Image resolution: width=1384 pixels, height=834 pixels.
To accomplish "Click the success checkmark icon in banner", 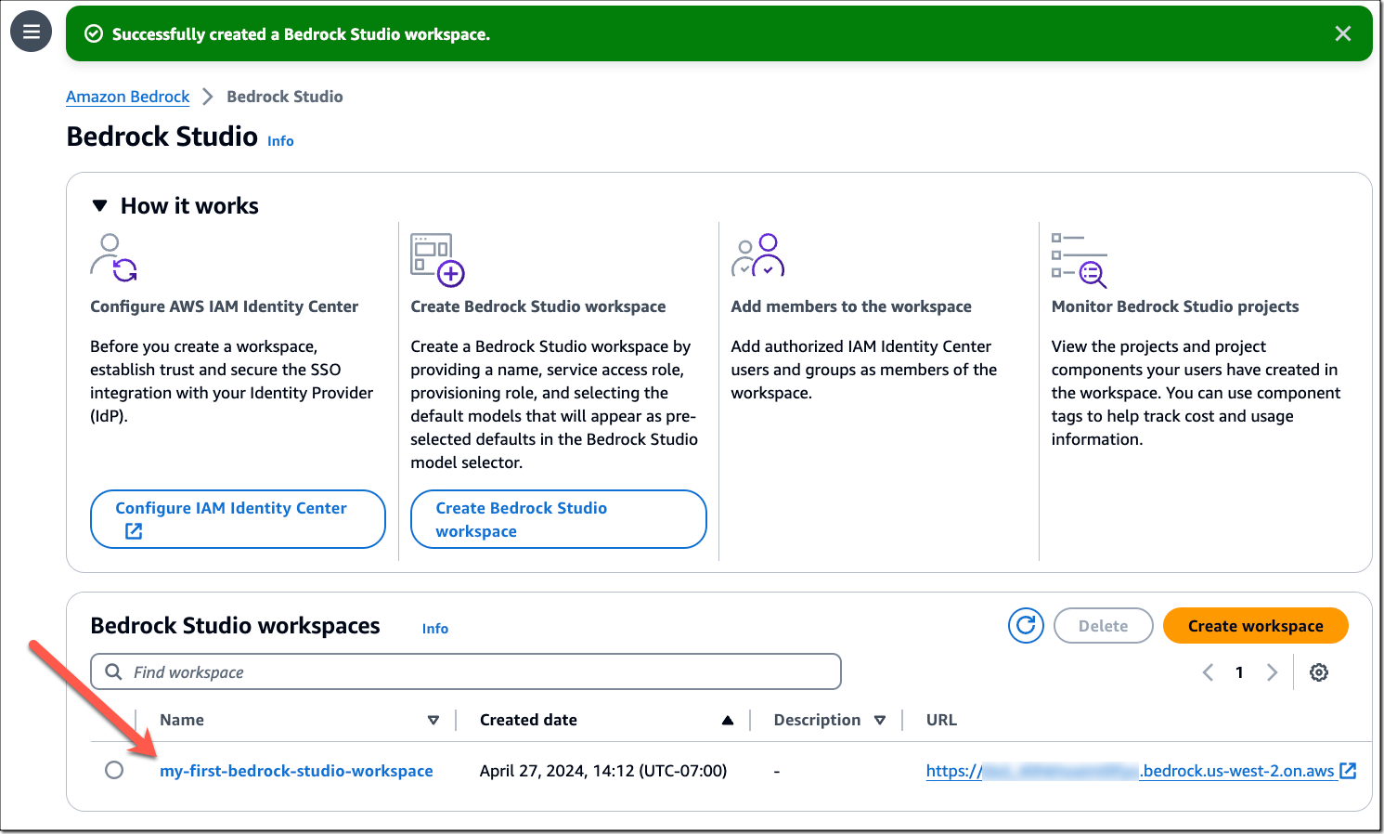I will click(94, 34).
